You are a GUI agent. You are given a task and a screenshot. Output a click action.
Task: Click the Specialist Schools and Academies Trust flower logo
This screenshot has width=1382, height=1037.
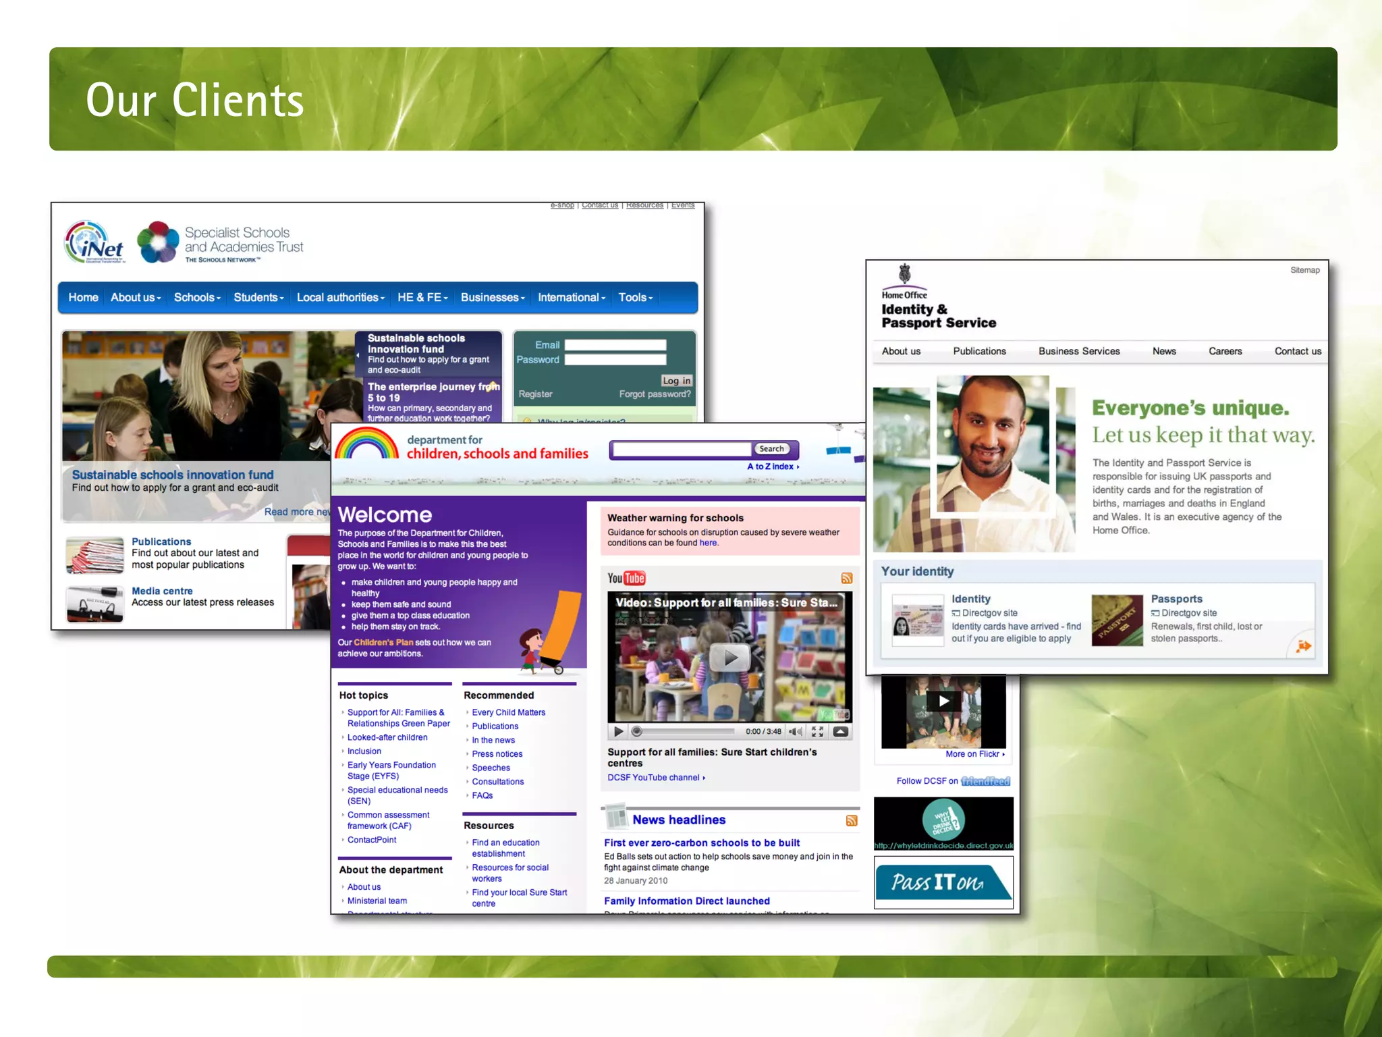(158, 242)
